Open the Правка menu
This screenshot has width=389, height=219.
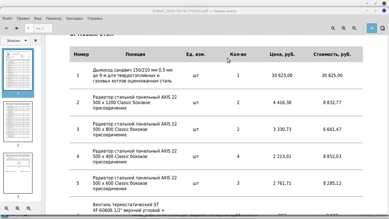click(x=23, y=18)
